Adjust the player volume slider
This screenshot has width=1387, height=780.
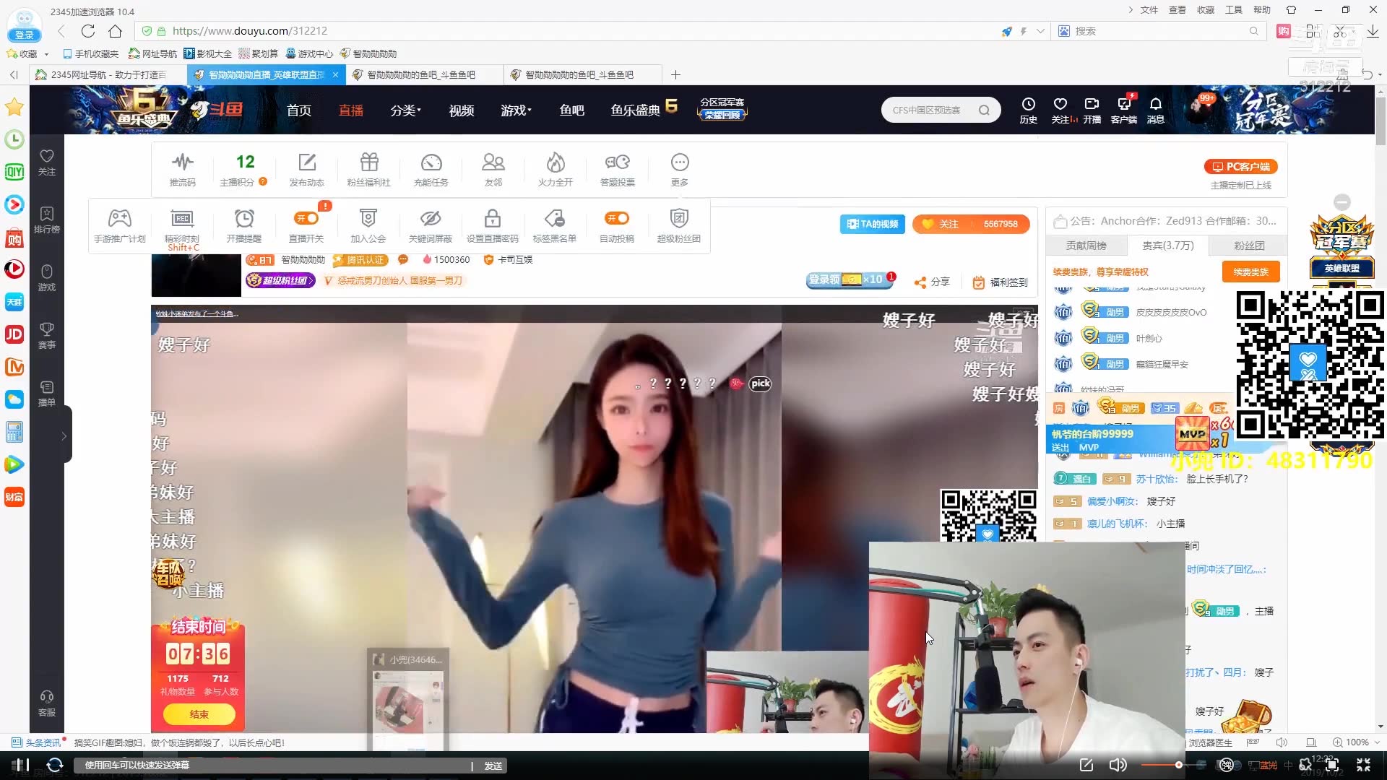[x=1174, y=765]
